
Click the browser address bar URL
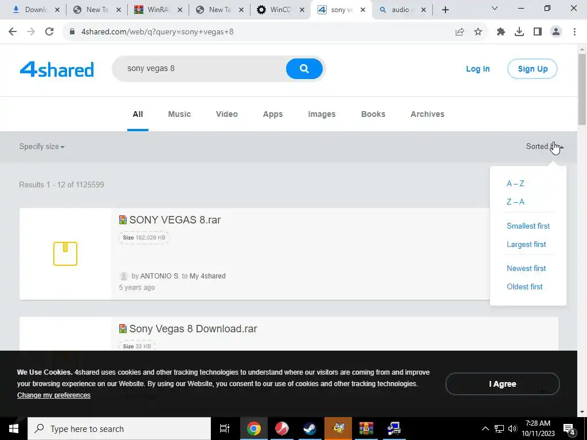click(157, 32)
